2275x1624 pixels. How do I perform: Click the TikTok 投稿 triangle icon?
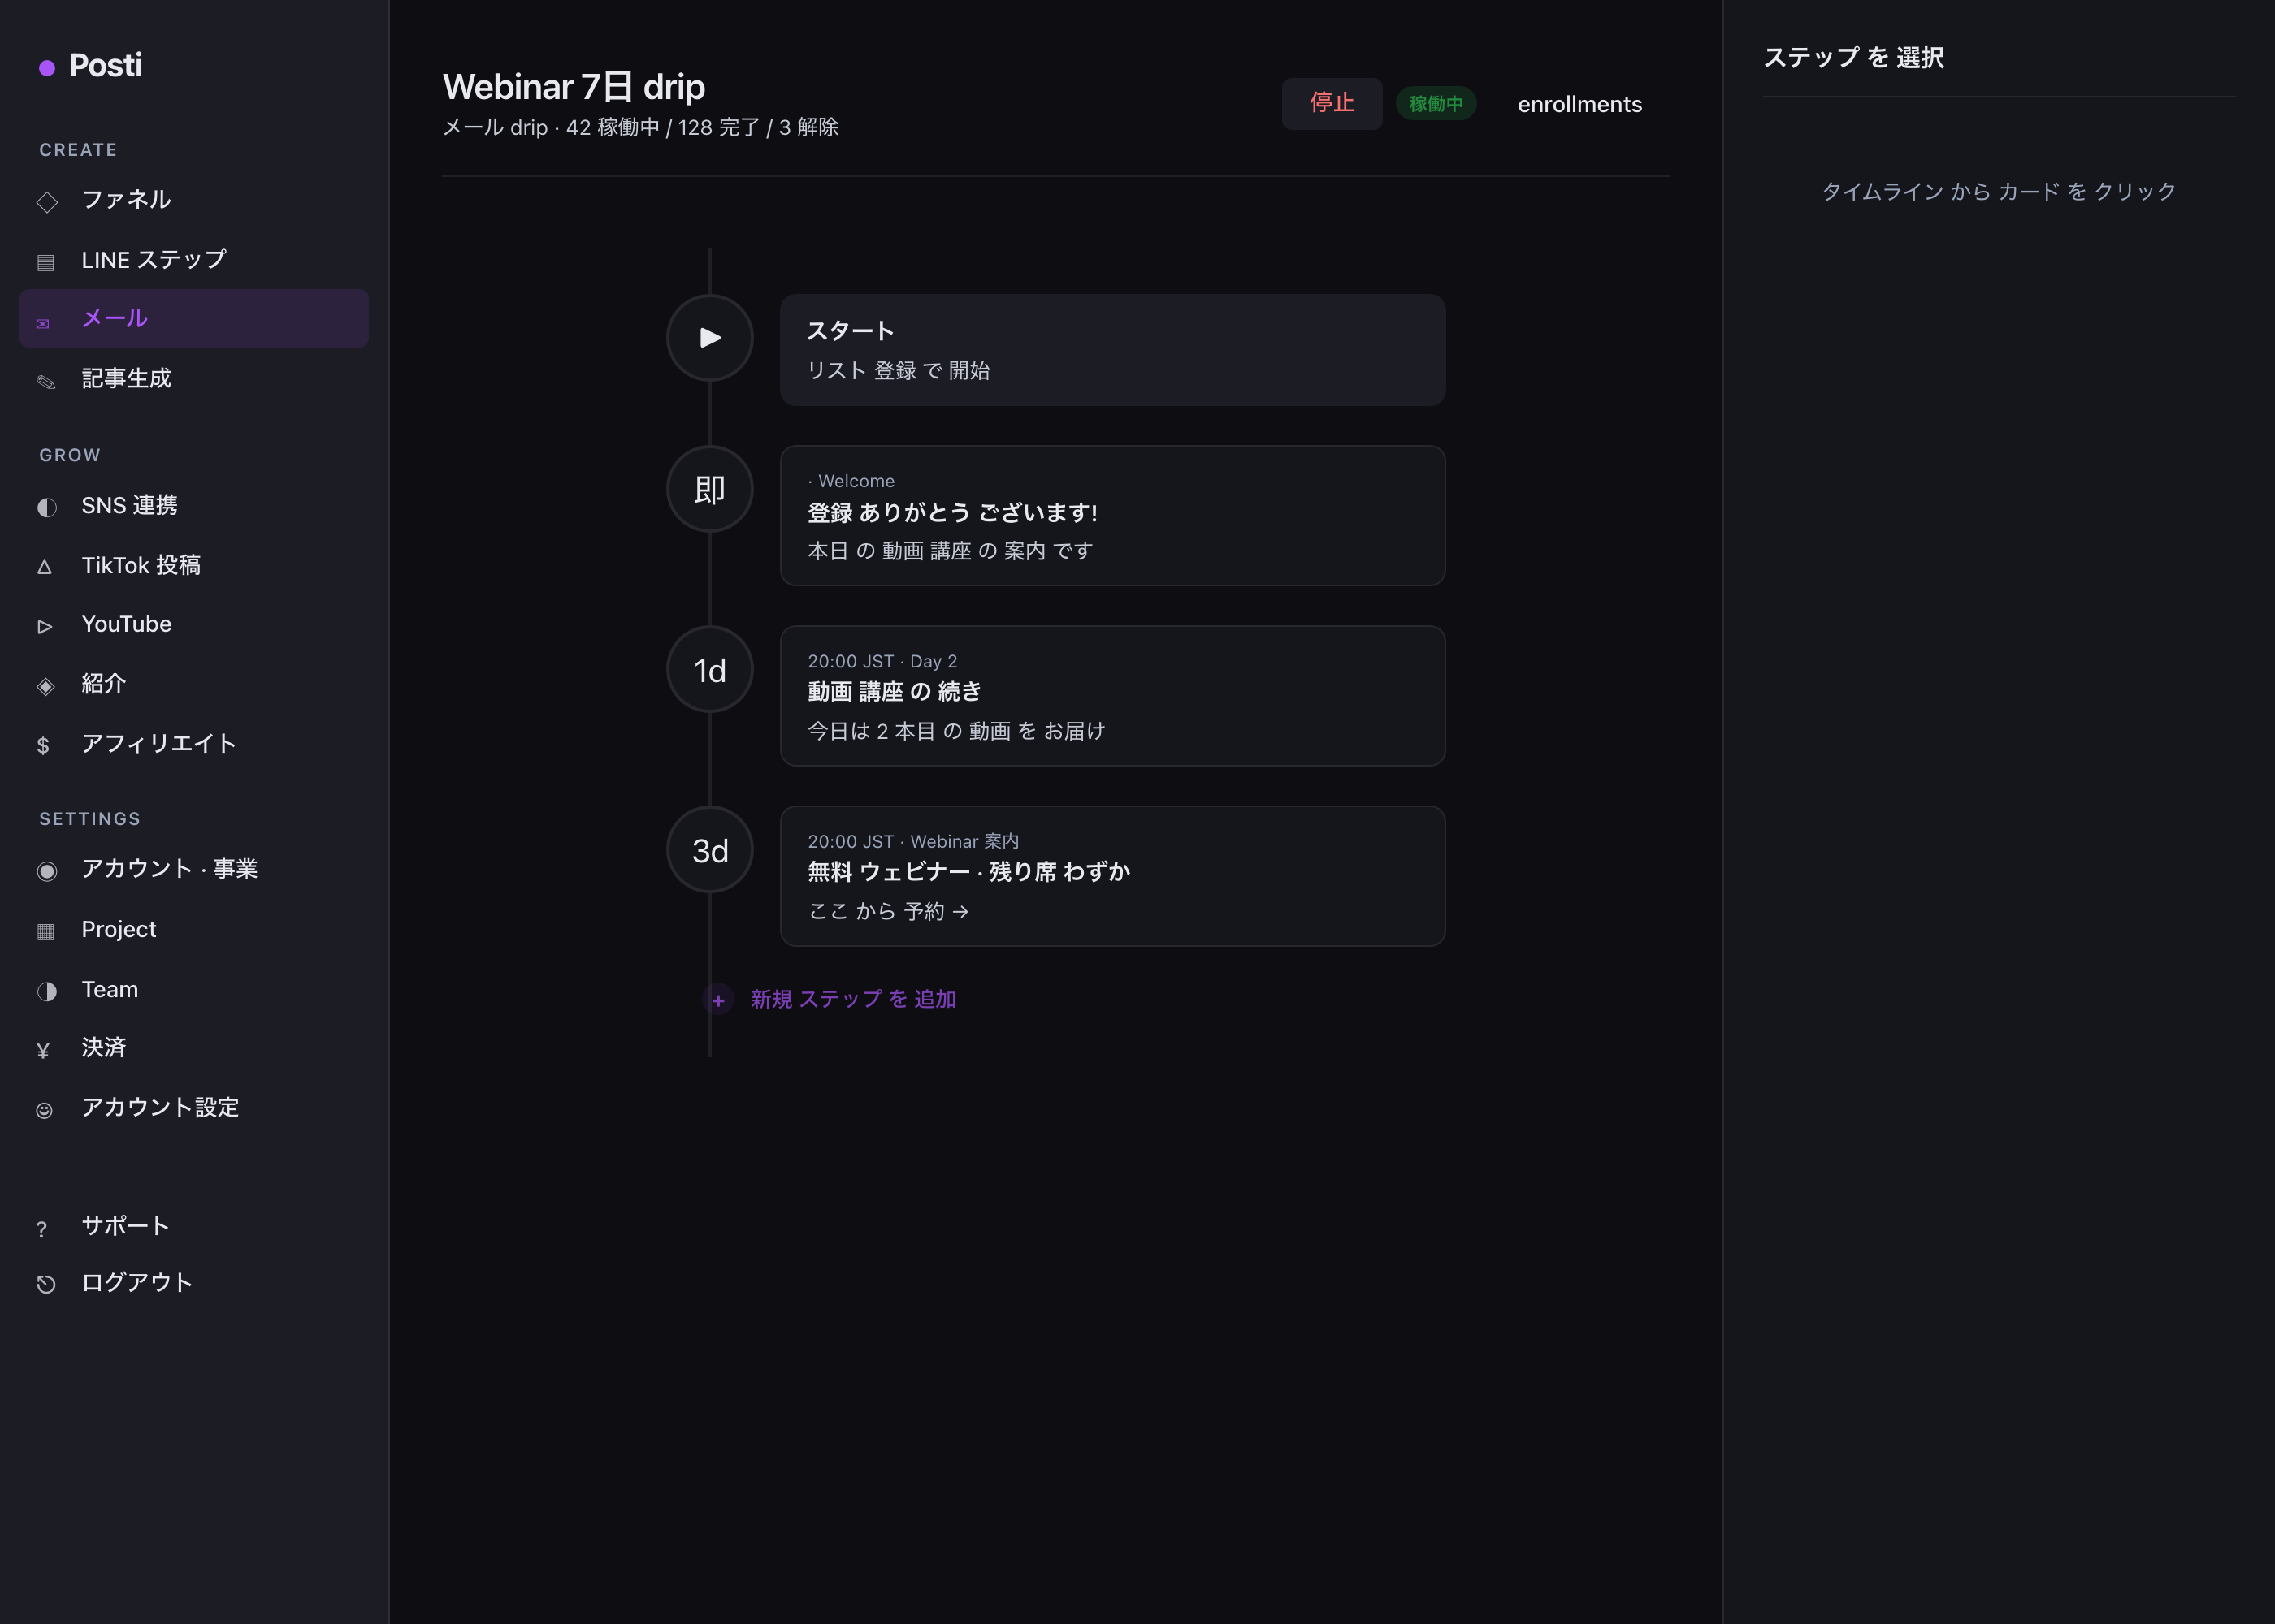point(44,566)
